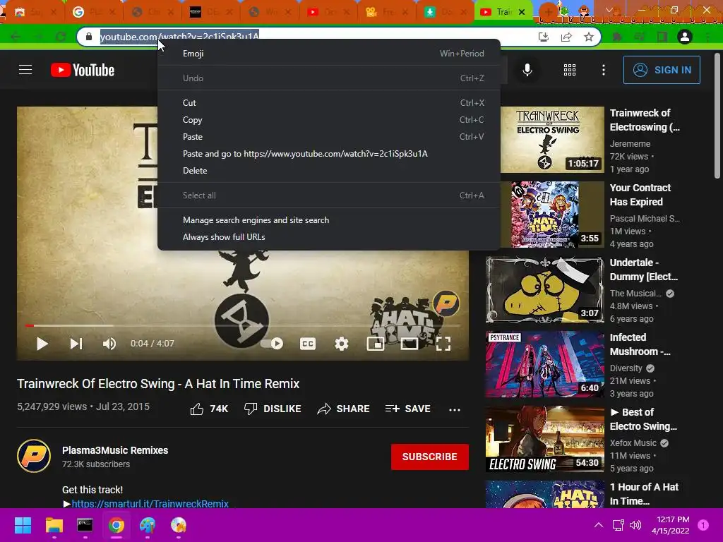Show hidden system tray icons

[599, 525]
